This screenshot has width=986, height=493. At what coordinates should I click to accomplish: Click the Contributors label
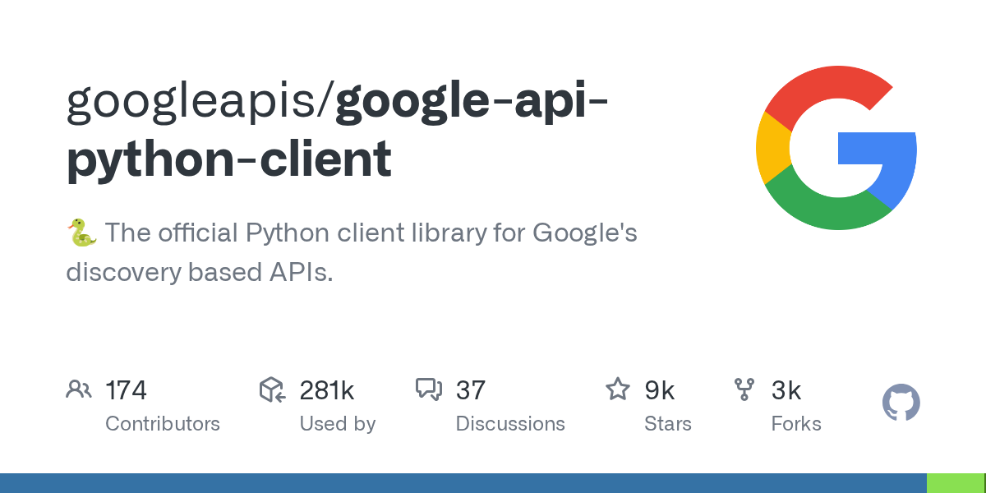pyautogui.click(x=163, y=424)
